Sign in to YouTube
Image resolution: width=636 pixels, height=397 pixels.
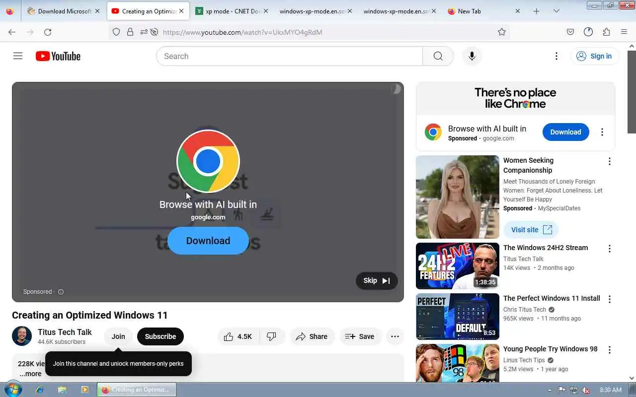click(595, 56)
